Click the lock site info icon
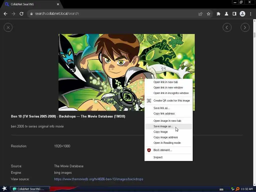256x192 pixels. pos(31,14)
